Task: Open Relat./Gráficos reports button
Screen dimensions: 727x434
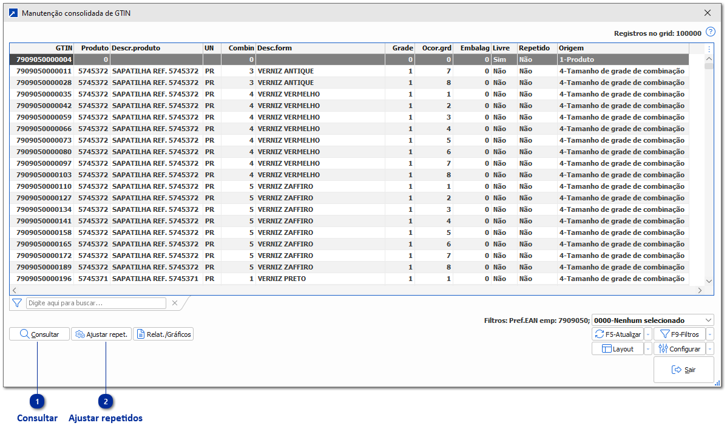Action: 163,334
